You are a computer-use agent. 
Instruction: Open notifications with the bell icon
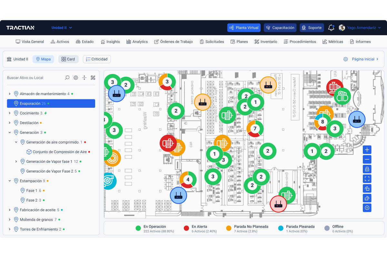click(331, 28)
